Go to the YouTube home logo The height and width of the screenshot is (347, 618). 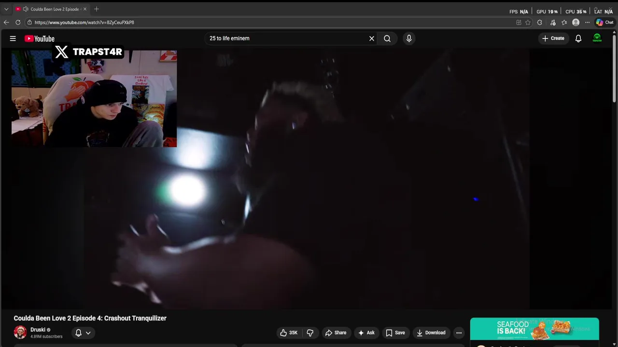click(x=40, y=39)
